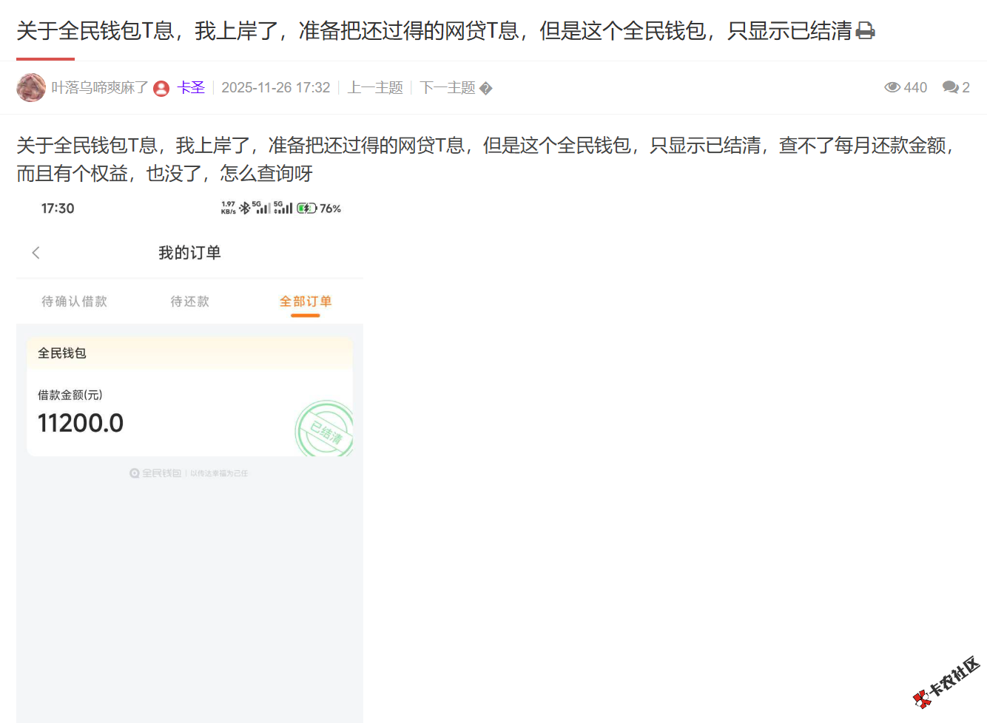Click the 借款金额(元) label
This screenshot has width=987, height=723.
point(70,395)
